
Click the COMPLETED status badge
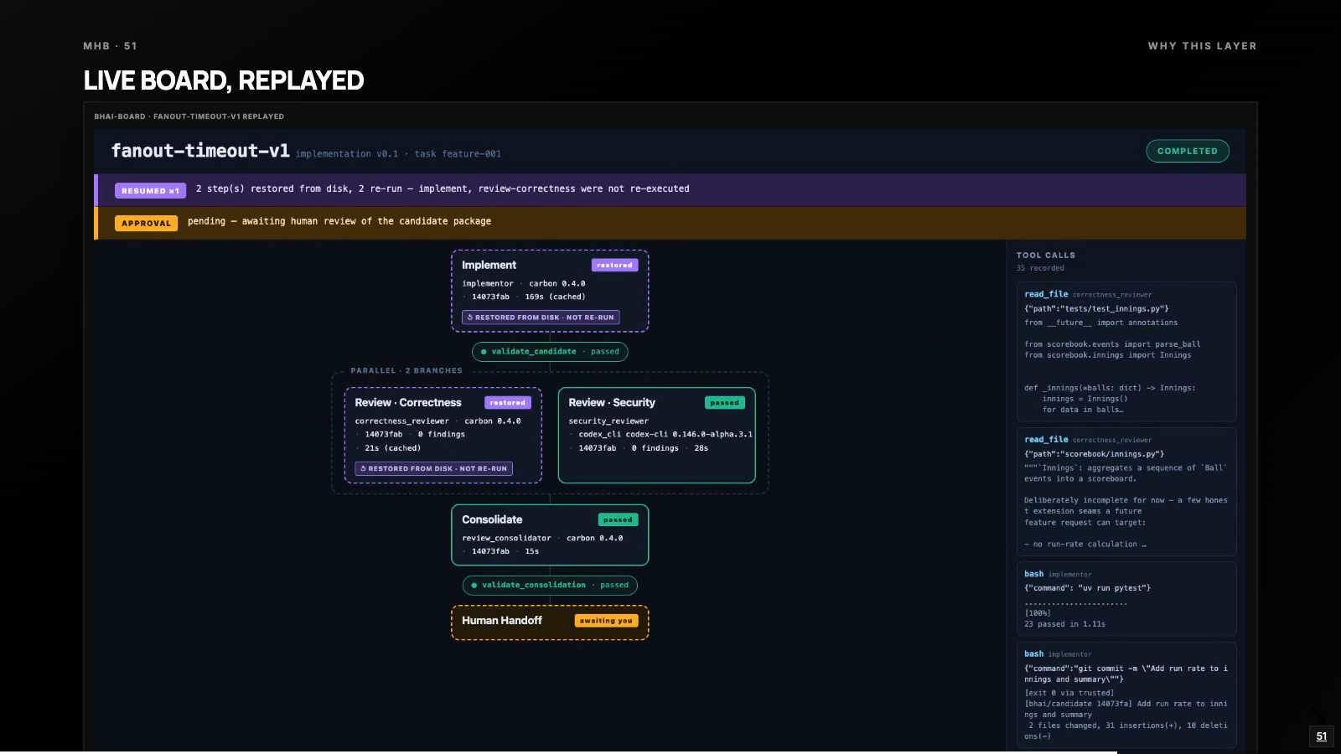point(1188,151)
